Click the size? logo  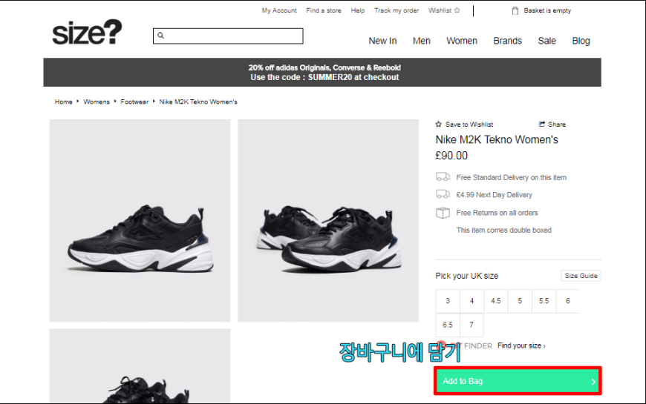point(87,32)
